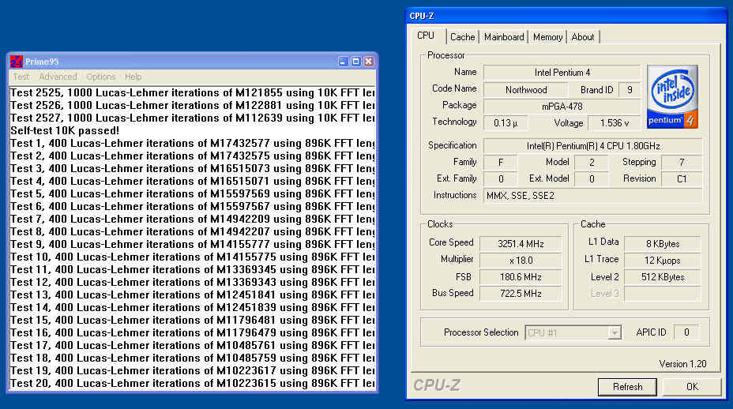Click the Family value F
Screen dimensions: 733x409
501,163
